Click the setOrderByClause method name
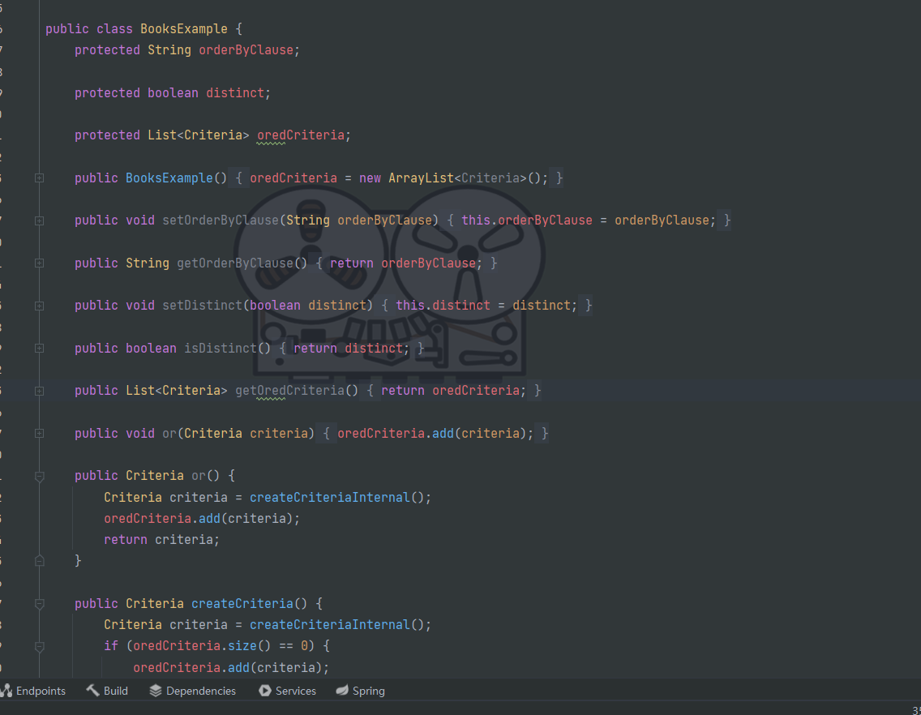 pos(221,220)
